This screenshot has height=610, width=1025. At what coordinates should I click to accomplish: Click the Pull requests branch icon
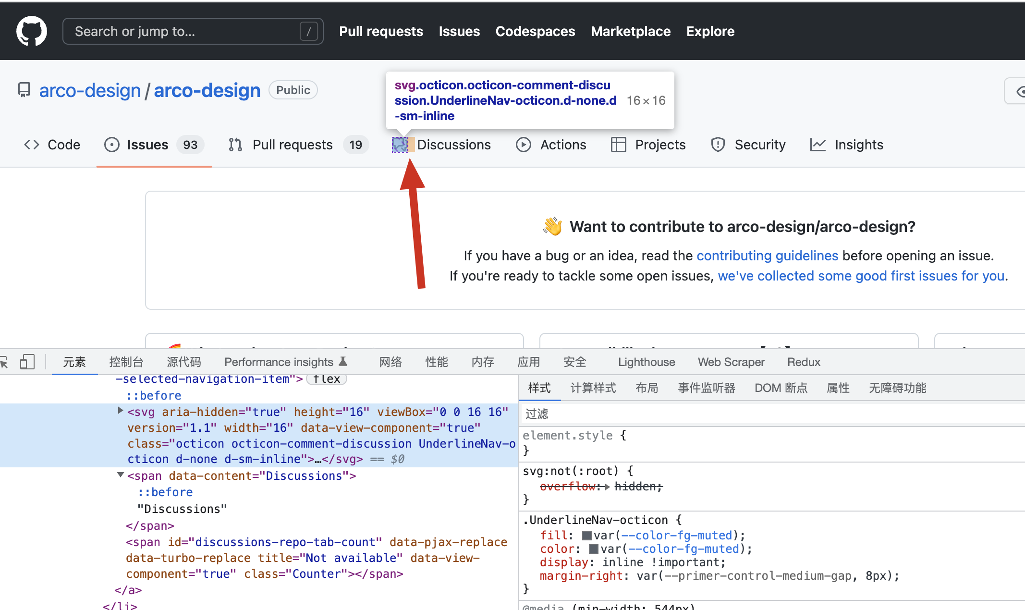(235, 145)
